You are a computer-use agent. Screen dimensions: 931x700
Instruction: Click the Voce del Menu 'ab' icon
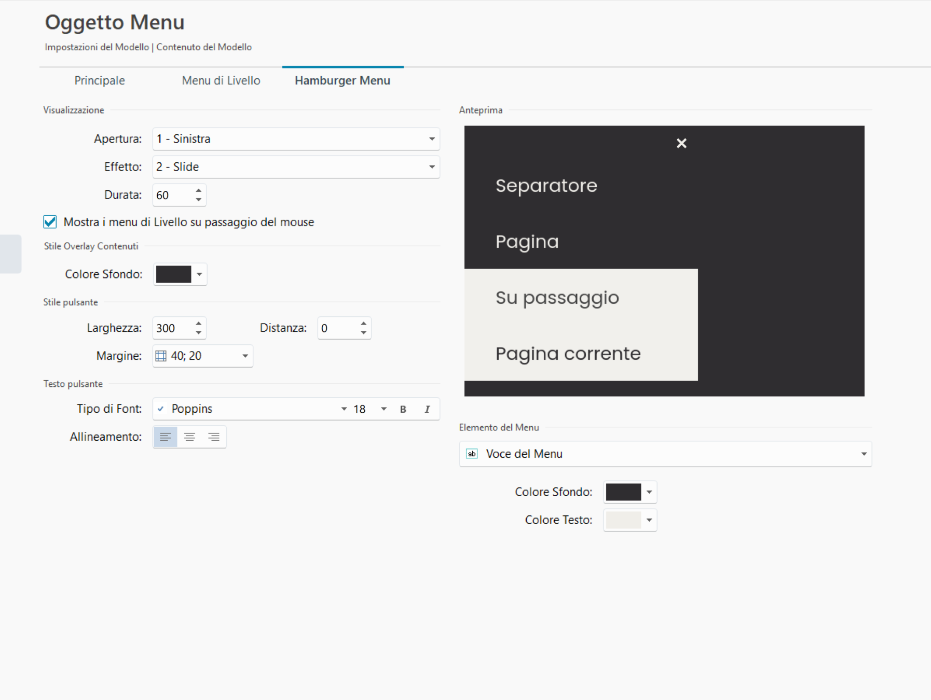click(472, 454)
